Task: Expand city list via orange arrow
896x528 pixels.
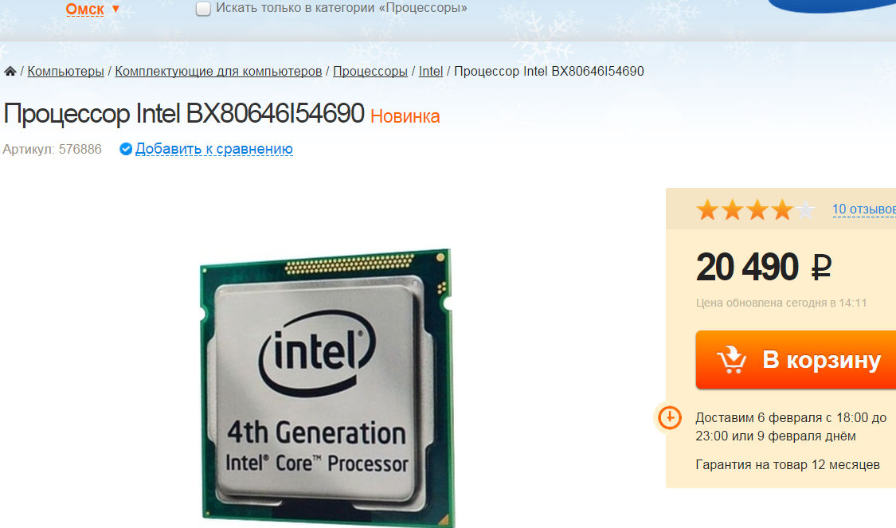Action: point(115,9)
